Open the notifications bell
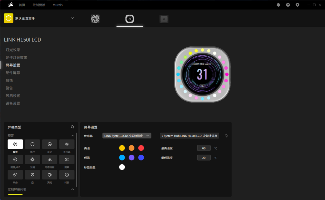The width and height of the screenshot is (325, 200). coord(278,5)
